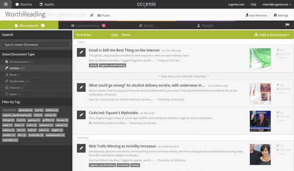Screen dimensions: 294x171
Task: Select All documents type filter
Action: coord(36,62)
